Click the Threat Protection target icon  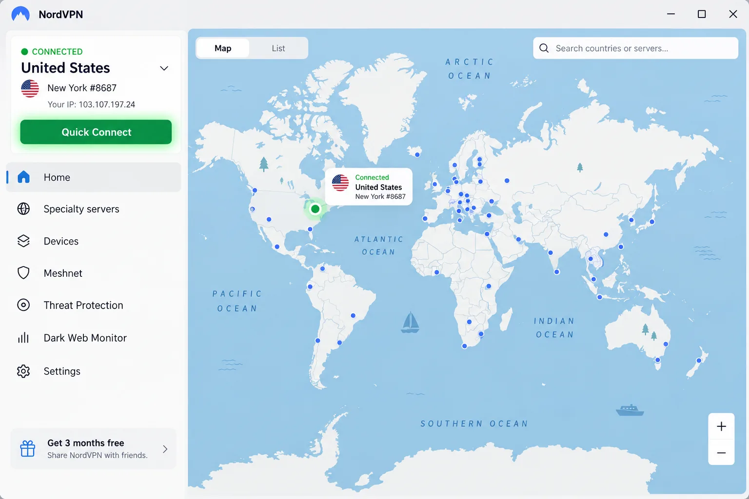tap(23, 305)
